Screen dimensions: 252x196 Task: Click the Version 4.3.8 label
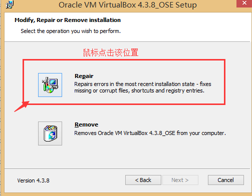[x=34, y=180]
